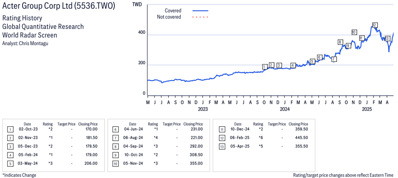
Task: Click the 400 y-axis value
Action: coord(142,33)
